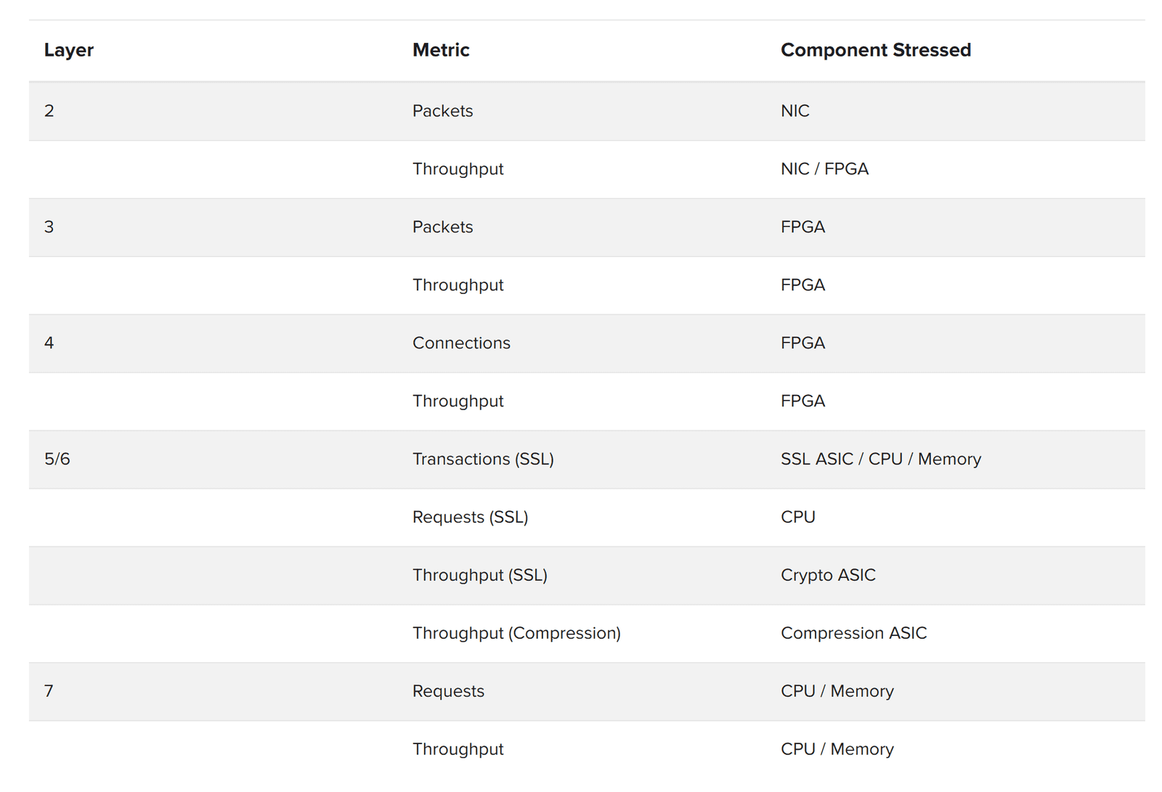Click the Component Stressed column header
The height and width of the screenshot is (792, 1162).
pyautogui.click(x=875, y=50)
